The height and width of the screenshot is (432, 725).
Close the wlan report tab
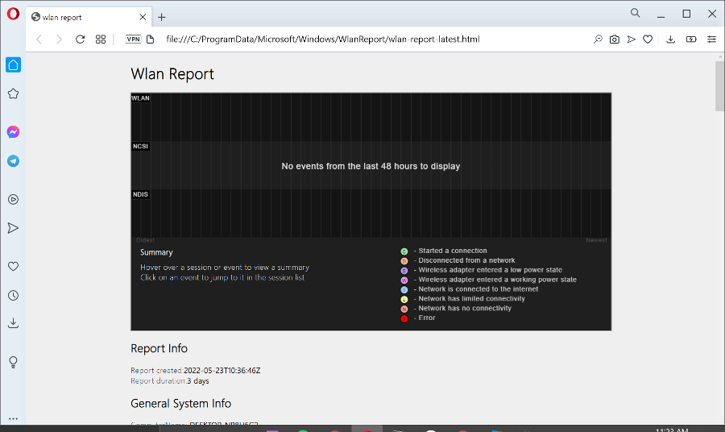coord(143,17)
